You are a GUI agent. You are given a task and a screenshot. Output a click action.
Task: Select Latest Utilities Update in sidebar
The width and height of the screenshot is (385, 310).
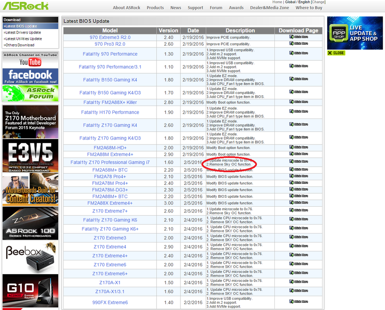[23, 38]
